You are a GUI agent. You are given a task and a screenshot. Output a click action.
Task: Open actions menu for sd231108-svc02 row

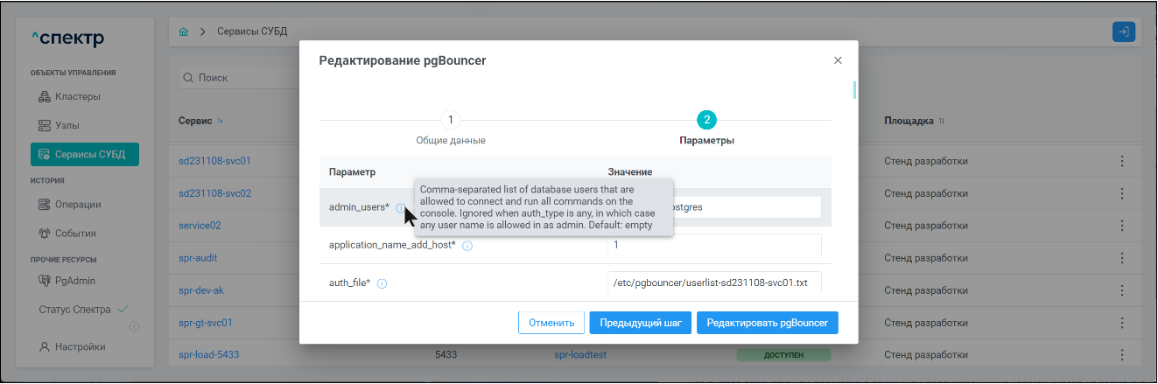1122,193
